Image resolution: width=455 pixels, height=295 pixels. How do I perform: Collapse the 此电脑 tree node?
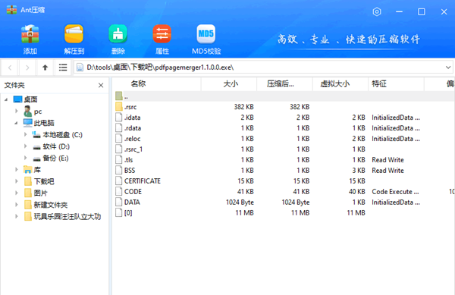(16, 123)
